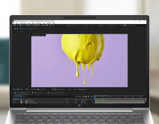This screenshot has width=159, height=124.
Task: Open the Active Camera view dropdown
Action: point(61,89)
